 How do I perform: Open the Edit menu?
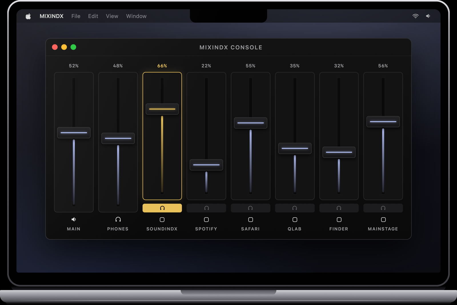pos(93,16)
